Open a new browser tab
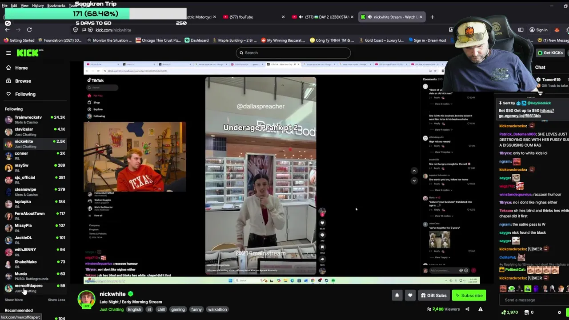 pyautogui.click(x=432, y=17)
